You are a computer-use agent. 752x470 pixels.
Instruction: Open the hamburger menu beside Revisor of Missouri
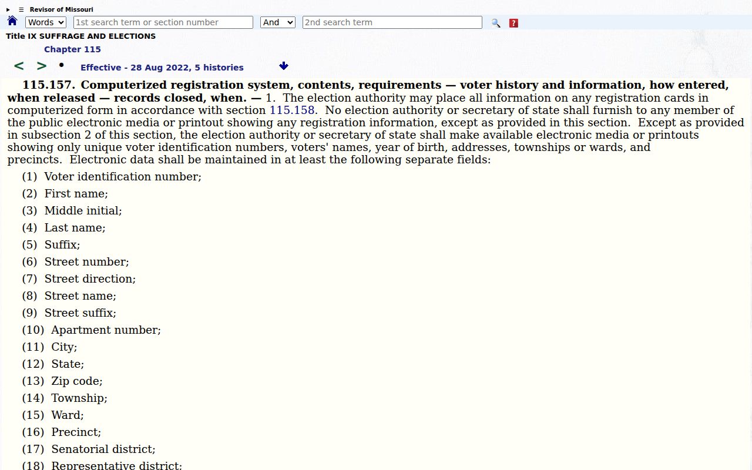(21, 9)
